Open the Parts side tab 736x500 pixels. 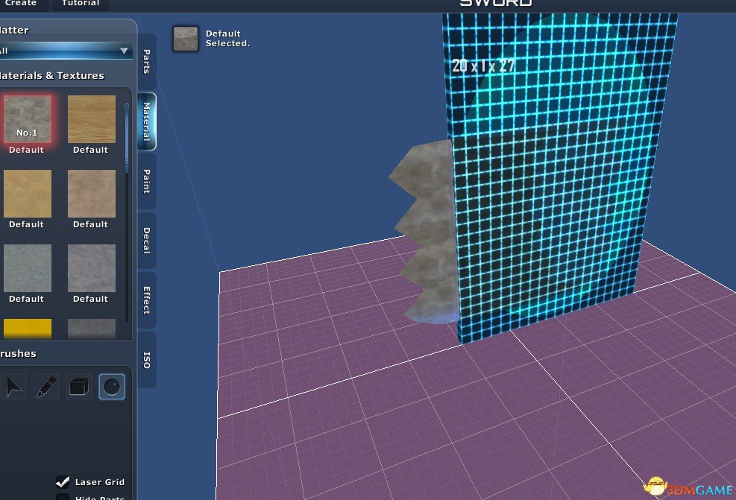[147, 61]
